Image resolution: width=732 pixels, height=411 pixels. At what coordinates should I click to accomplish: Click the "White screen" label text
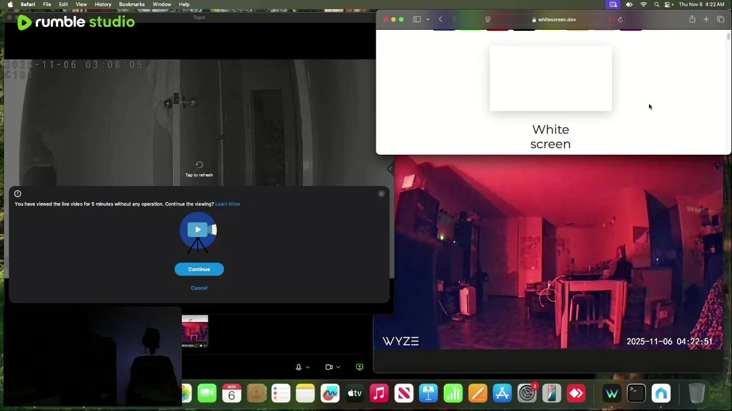[551, 136]
